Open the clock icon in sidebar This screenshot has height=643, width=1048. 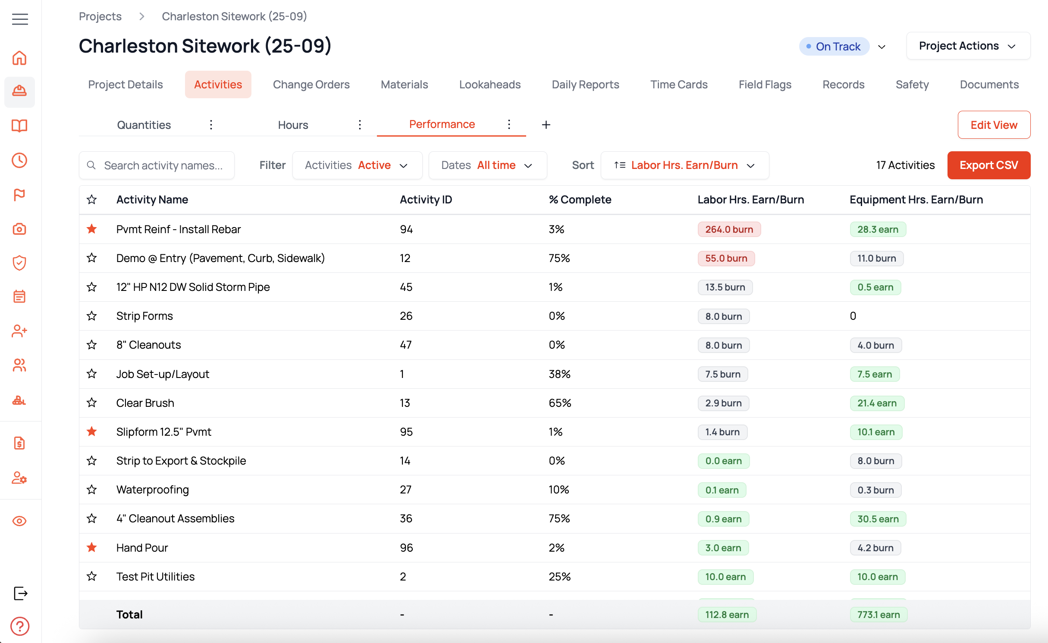point(19,160)
